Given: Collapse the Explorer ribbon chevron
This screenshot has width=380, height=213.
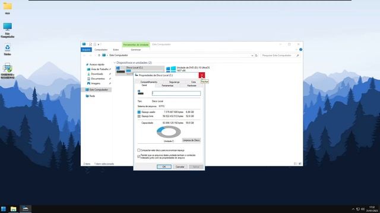Looking at the screenshot, I should [x=297, y=50].
